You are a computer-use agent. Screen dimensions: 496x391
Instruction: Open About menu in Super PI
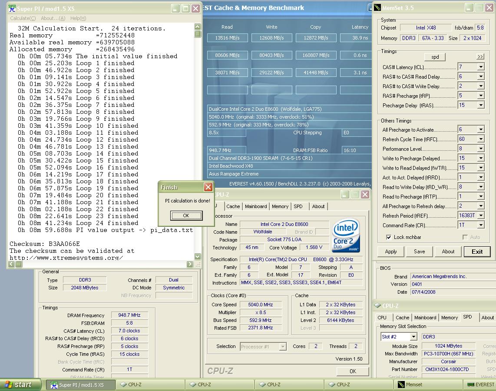tap(53, 18)
